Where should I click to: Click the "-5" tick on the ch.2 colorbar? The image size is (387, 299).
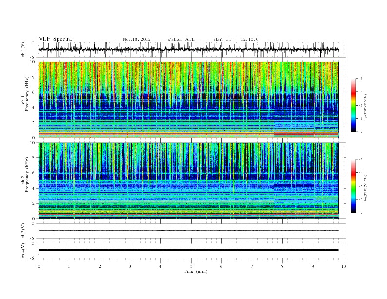click(361, 186)
